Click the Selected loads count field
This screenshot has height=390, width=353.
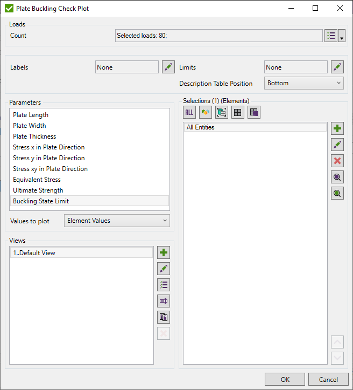pos(218,36)
